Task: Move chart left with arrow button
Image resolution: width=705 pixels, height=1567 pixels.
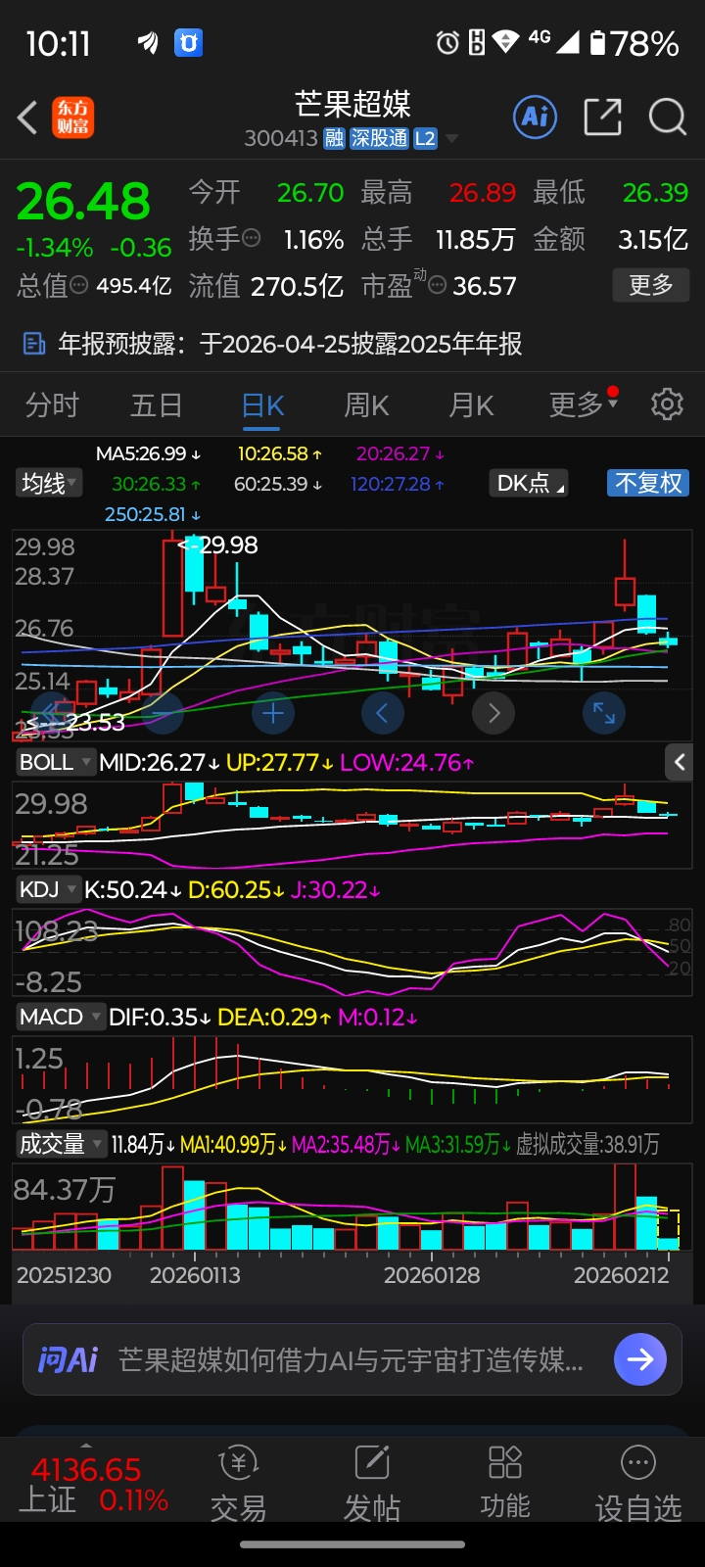Action: click(x=383, y=713)
